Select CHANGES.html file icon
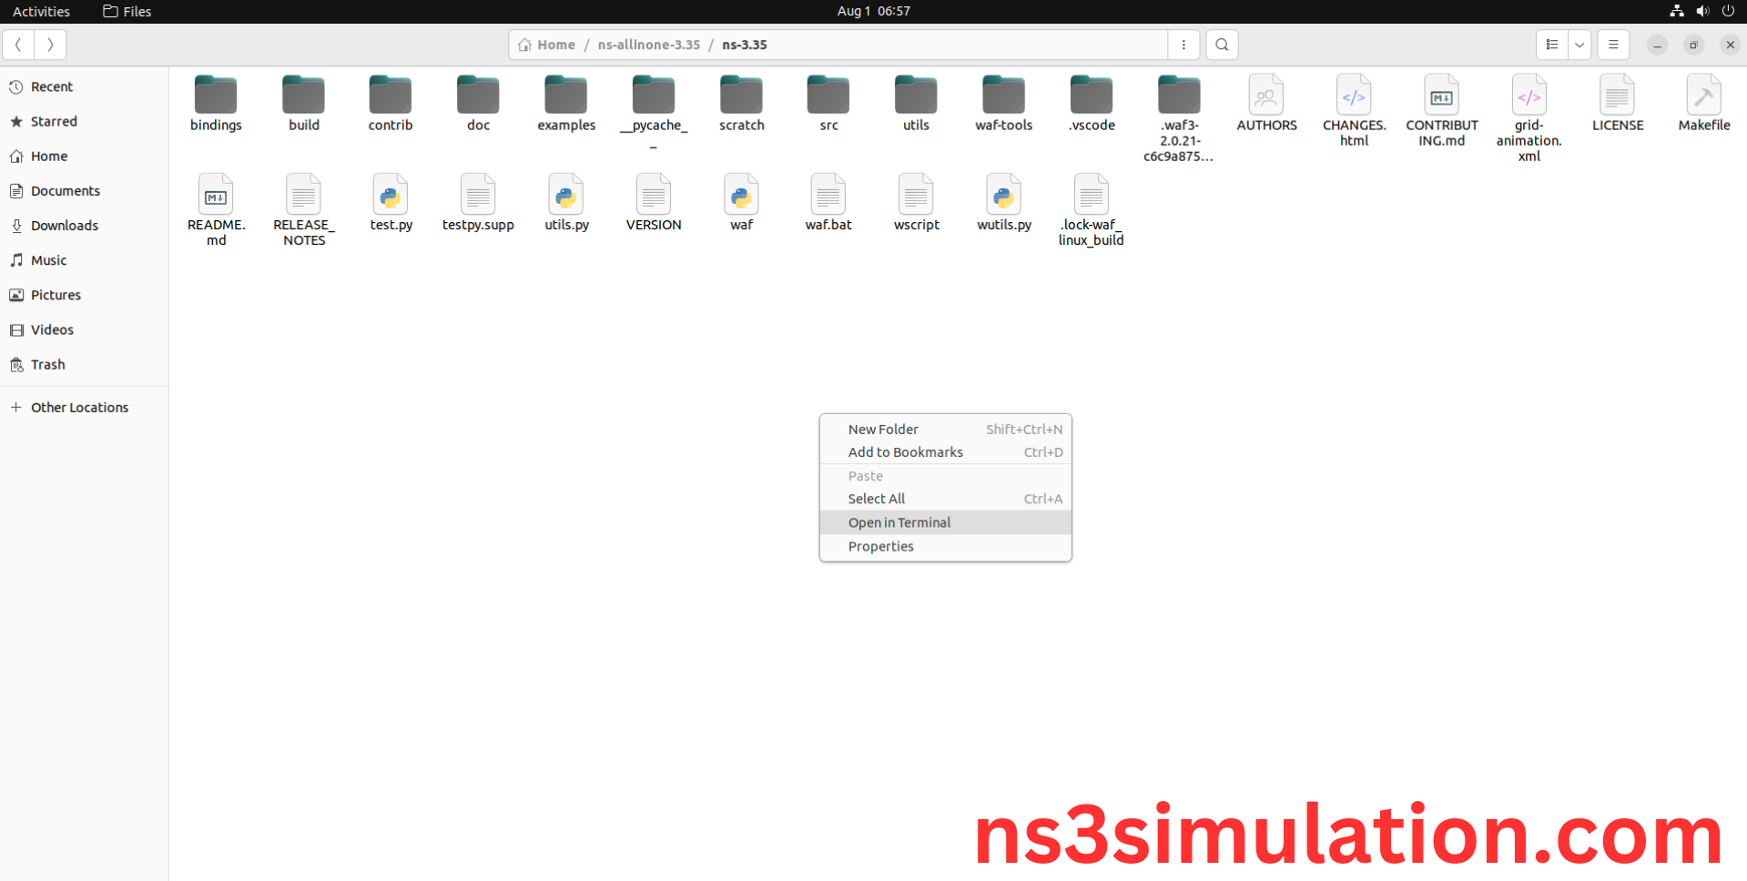Image resolution: width=1747 pixels, height=881 pixels. [1354, 96]
